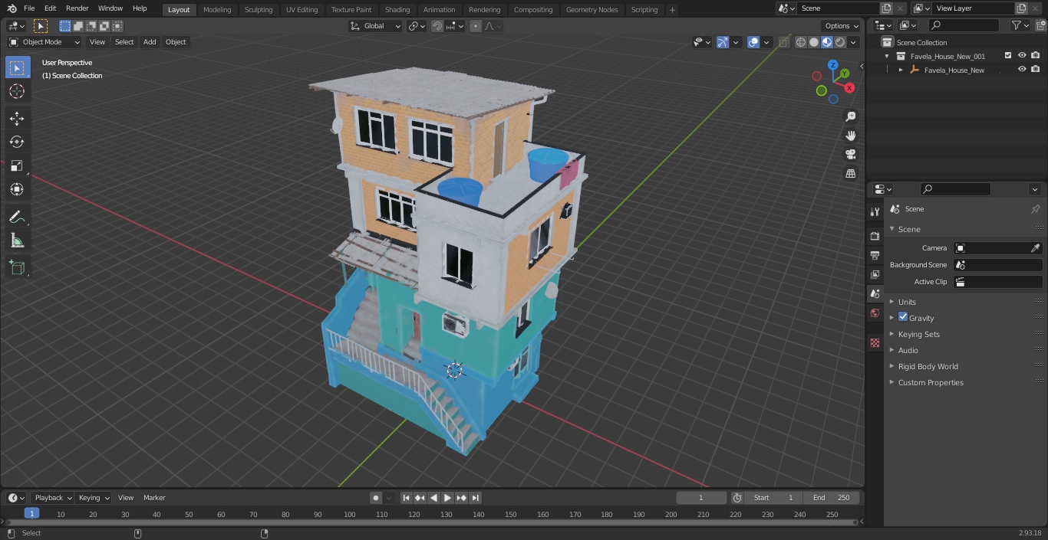Open the View Layer properties tab
Viewport: 1048px width, 540px height.
[875, 274]
